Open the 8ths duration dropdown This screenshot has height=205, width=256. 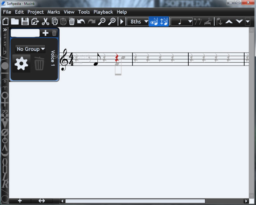tap(138, 22)
